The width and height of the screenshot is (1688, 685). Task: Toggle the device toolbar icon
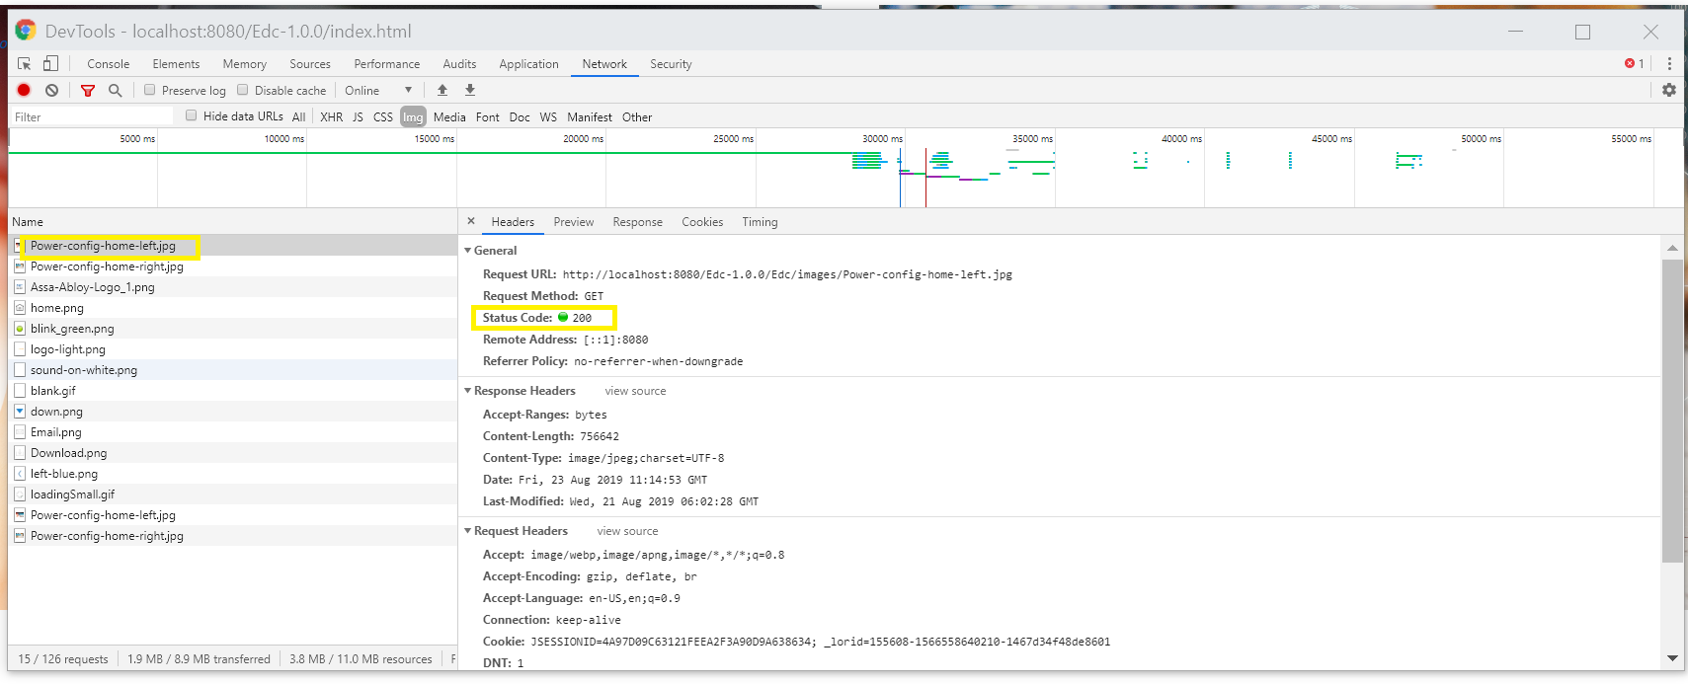coord(50,63)
